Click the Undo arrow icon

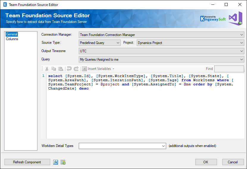(69, 69)
